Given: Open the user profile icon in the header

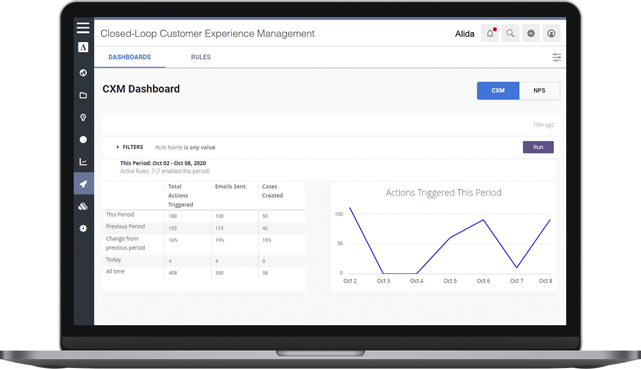Looking at the screenshot, I should pyautogui.click(x=551, y=33).
